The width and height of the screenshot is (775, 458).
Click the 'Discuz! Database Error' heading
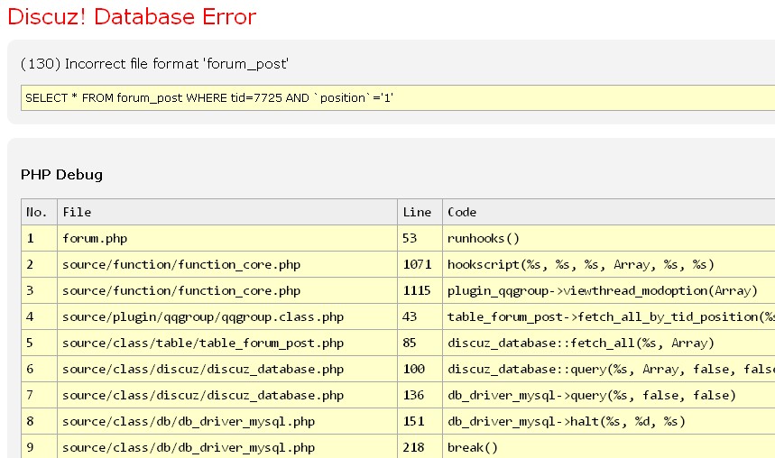click(132, 17)
